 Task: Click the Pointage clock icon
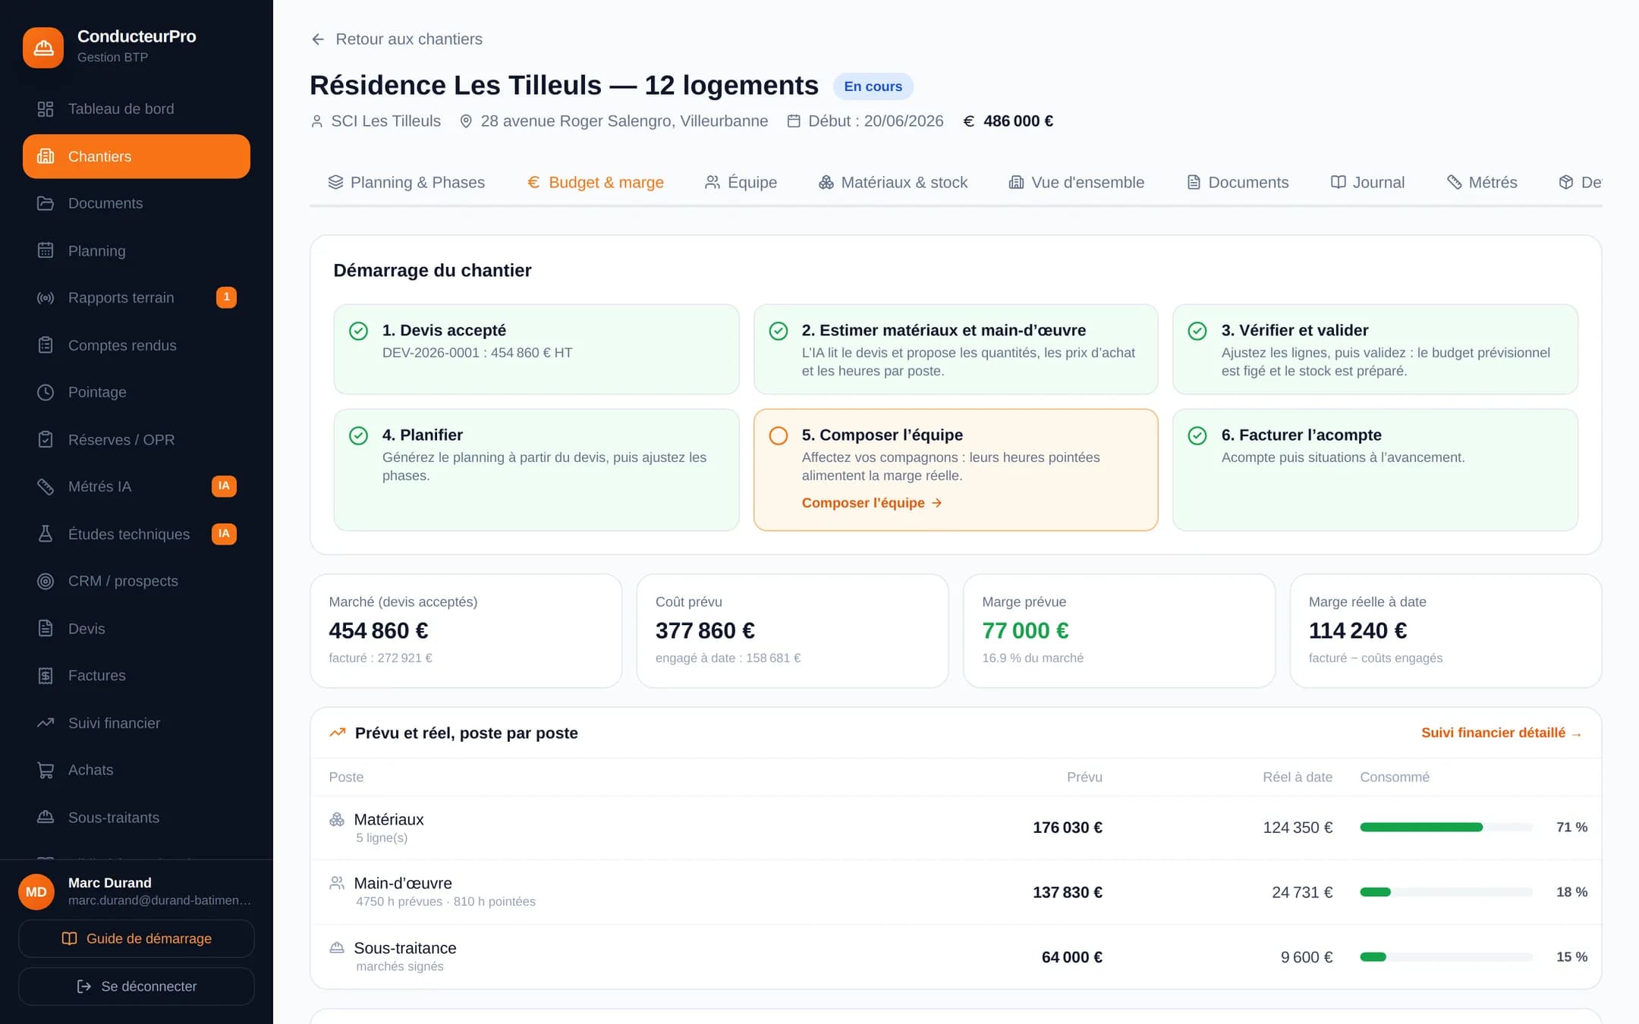46,392
